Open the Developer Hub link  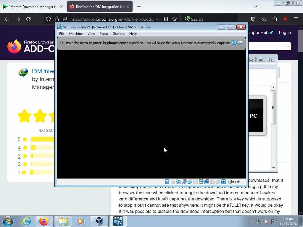pyautogui.click(x=261, y=33)
